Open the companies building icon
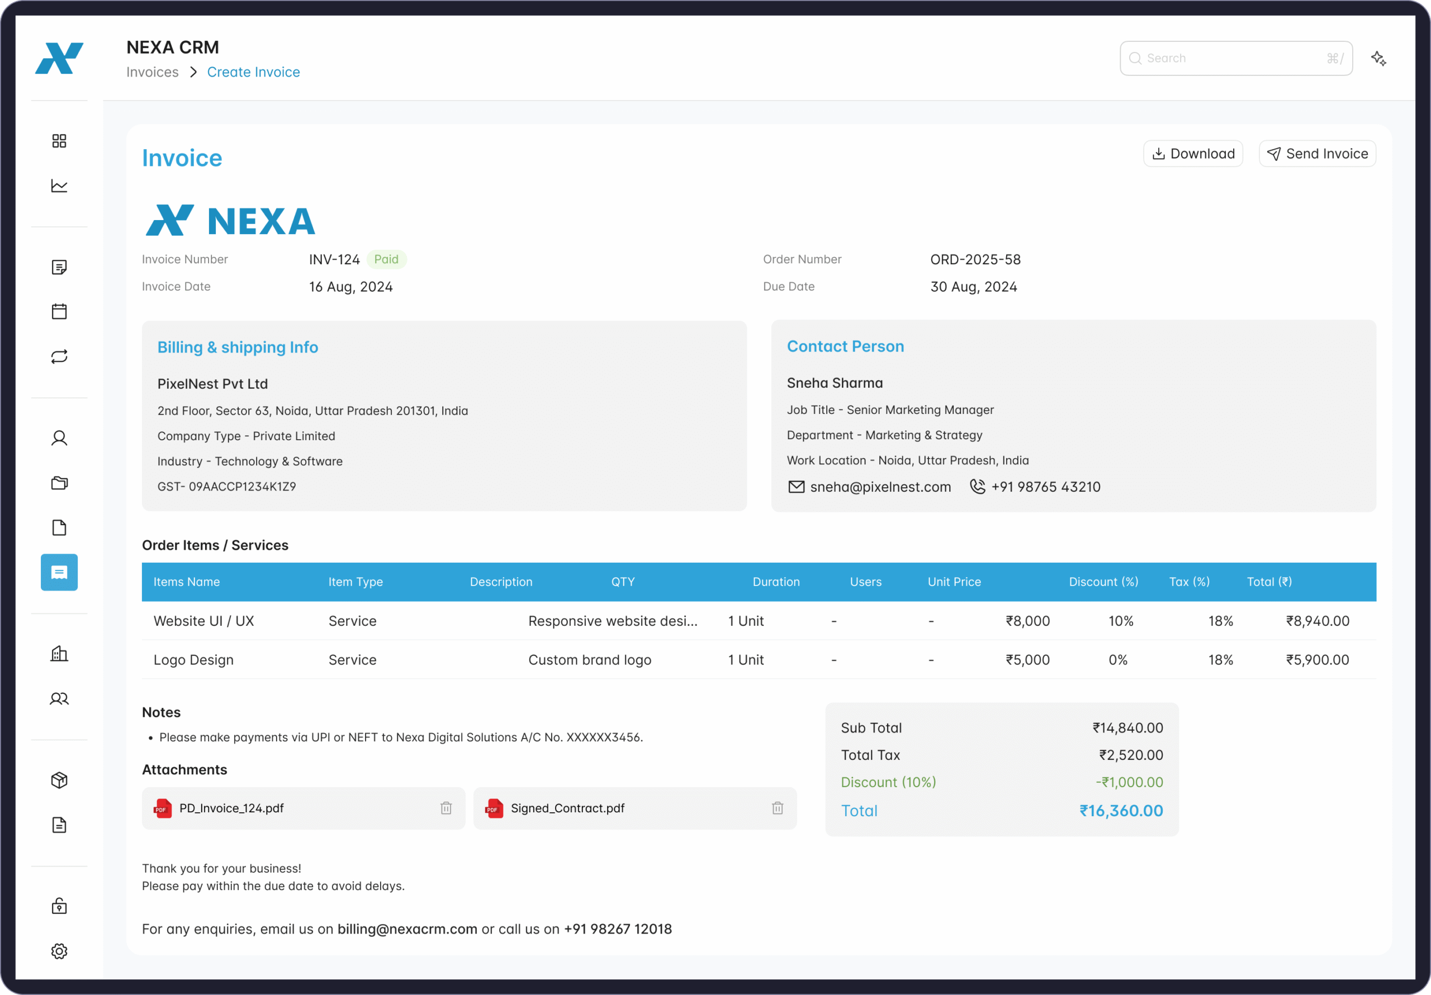This screenshot has width=1431, height=995. tap(59, 653)
